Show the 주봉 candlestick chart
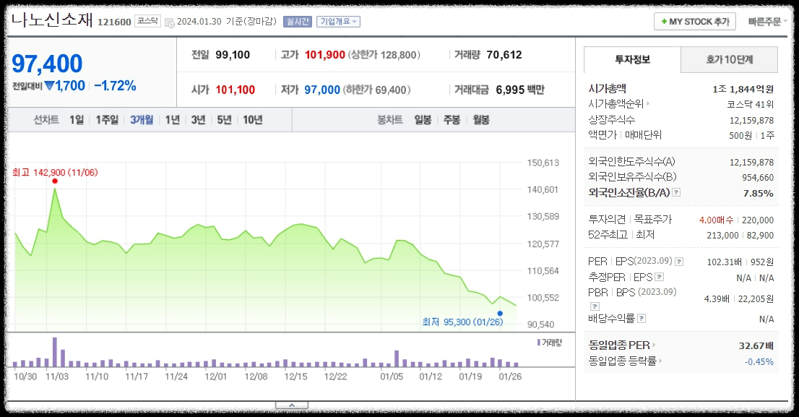 pyautogui.click(x=452, y=120)
